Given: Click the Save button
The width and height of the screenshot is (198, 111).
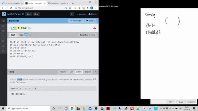Looking at the screenshot, I should click(28, 14).
